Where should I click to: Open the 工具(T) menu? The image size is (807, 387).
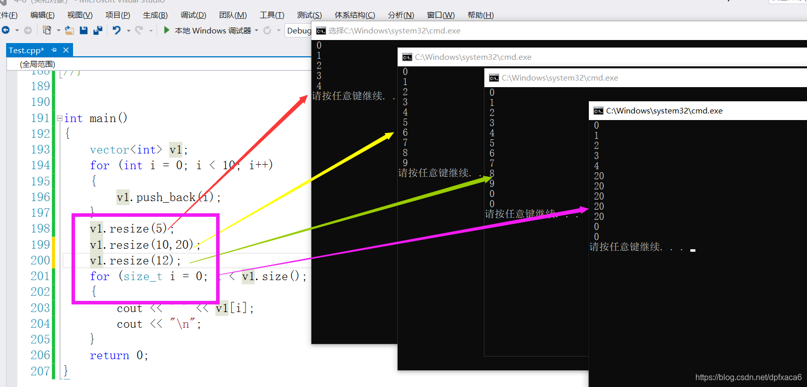click(272, 15)
